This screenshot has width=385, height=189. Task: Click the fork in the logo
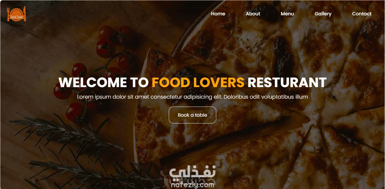[9, 14]
